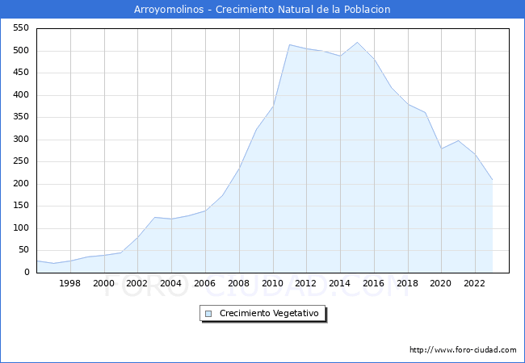Viewport: 525px width, 363px height.
Task: Select the 2006 x-axis label
Action: pos(204,283)
